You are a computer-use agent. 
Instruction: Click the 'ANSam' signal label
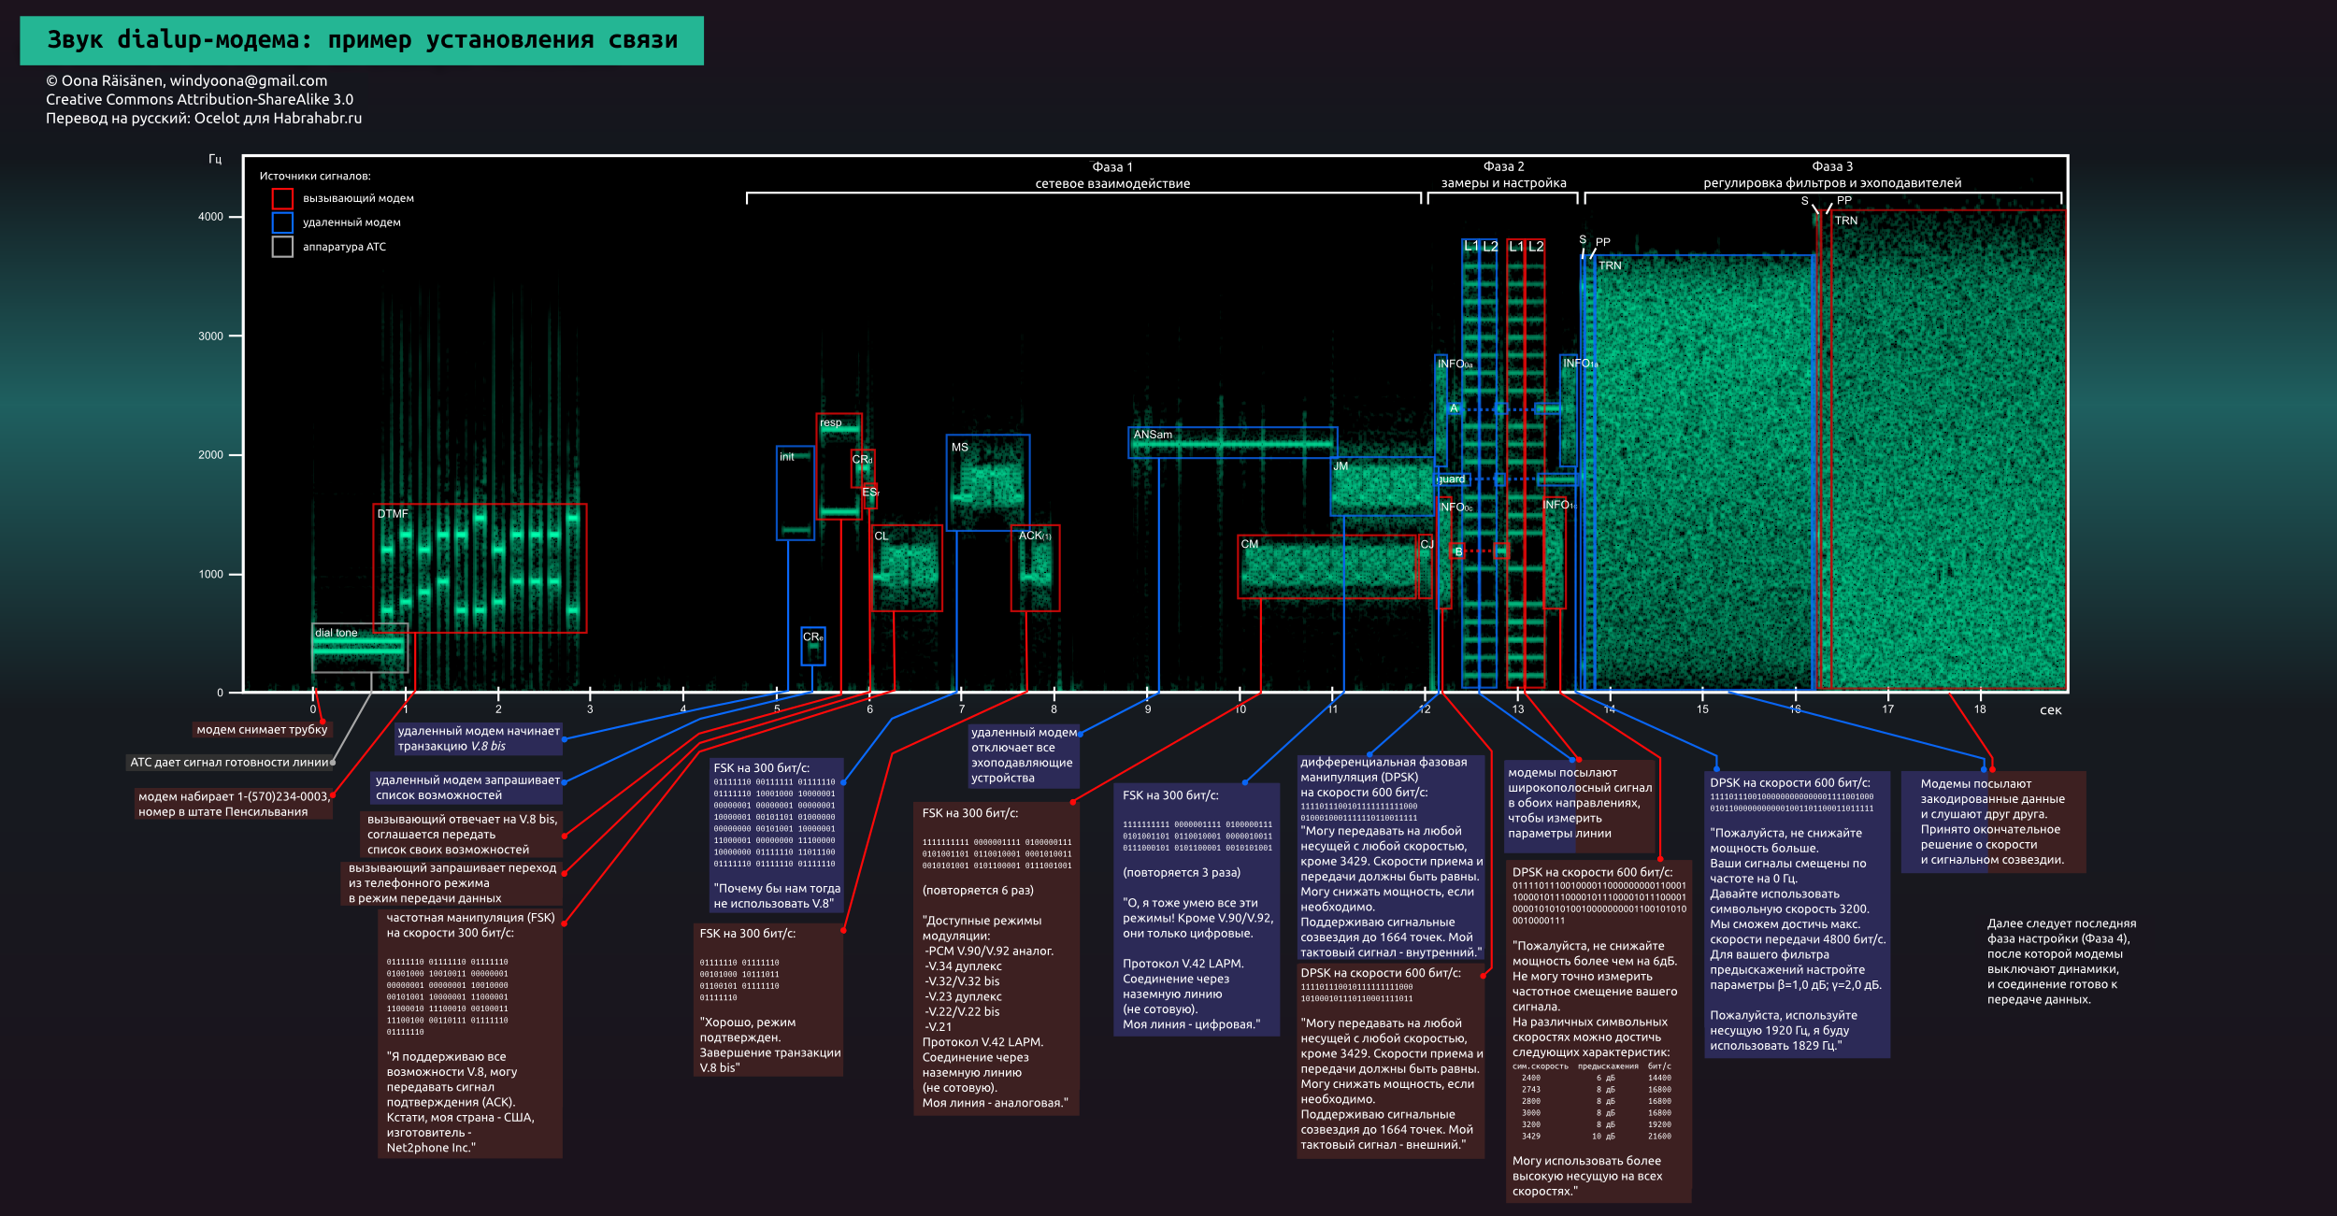(x=1153, y=435)
